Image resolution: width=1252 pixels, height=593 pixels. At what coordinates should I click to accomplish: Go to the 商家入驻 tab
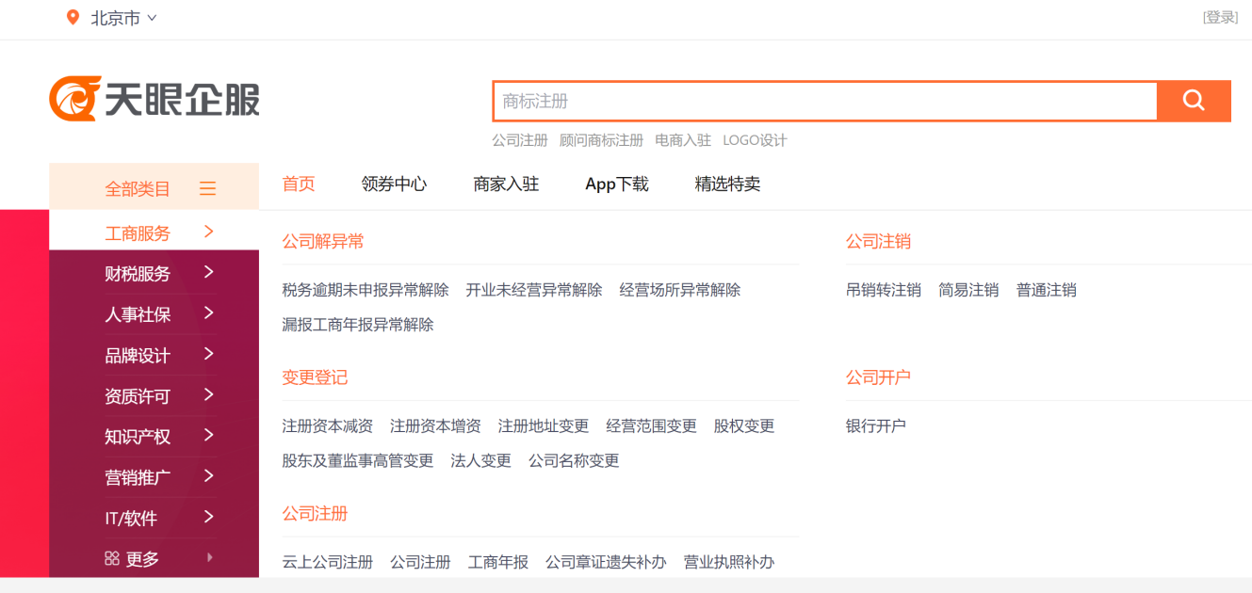[506, 184]
